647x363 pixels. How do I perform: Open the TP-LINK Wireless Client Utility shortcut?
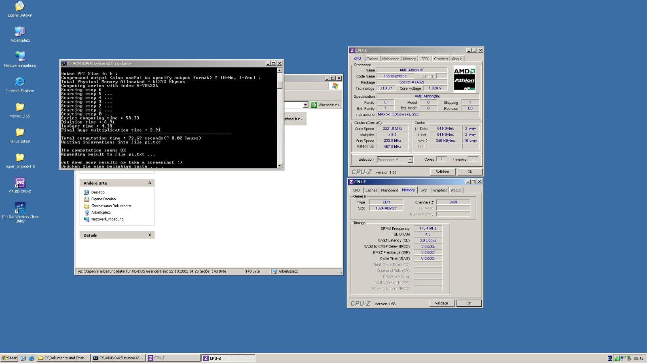click(20, 213)
